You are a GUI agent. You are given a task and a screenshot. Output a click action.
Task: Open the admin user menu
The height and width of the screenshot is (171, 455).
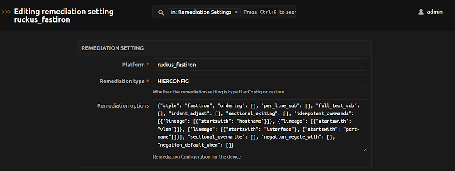[430, 12]
